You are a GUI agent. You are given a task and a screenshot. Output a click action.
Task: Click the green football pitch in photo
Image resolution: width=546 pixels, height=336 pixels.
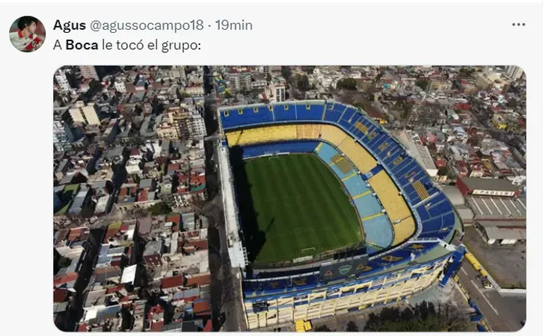click(301, 207)
